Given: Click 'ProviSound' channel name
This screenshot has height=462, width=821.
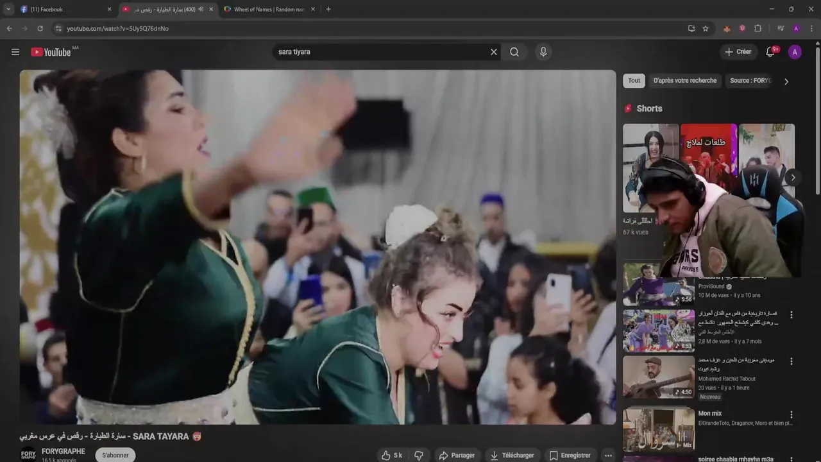Looking at the screenshot, I should pos(711,287).
